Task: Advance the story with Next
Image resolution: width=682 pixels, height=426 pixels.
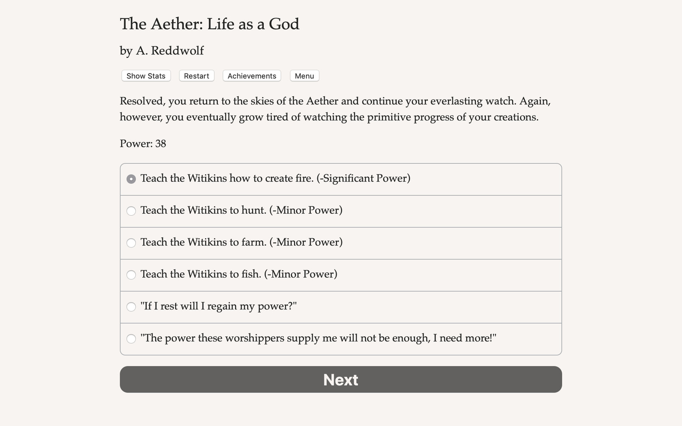Action: coord(340,379)
